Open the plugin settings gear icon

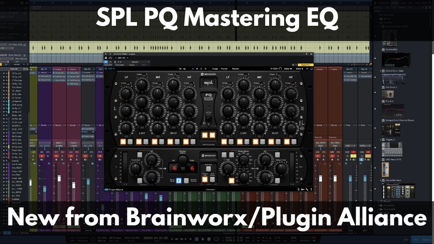tap(293, 65)
